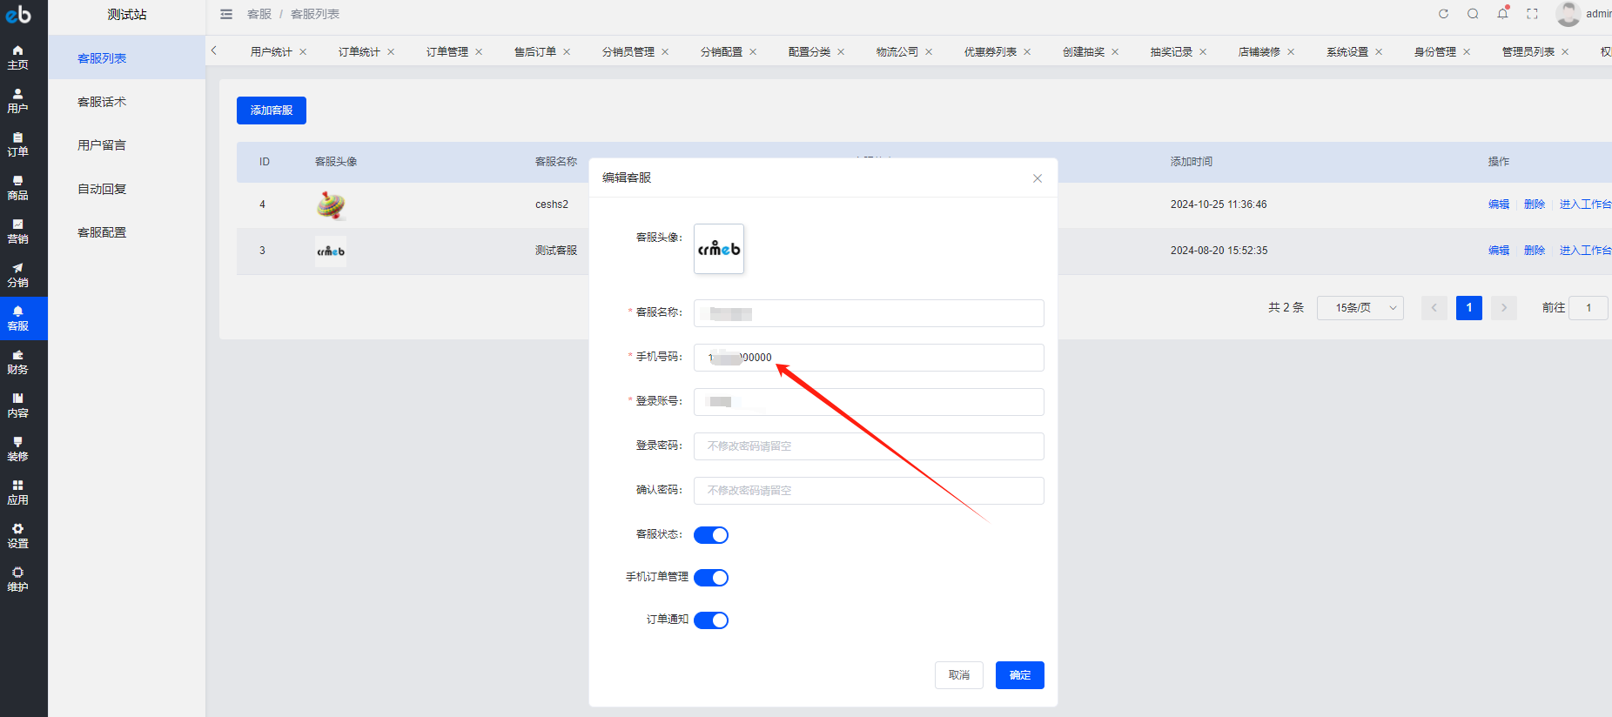Select 客服话术 in the submenu
Image resolution: width=1612 pixels, height=717 pixels.
coord(102,102)
